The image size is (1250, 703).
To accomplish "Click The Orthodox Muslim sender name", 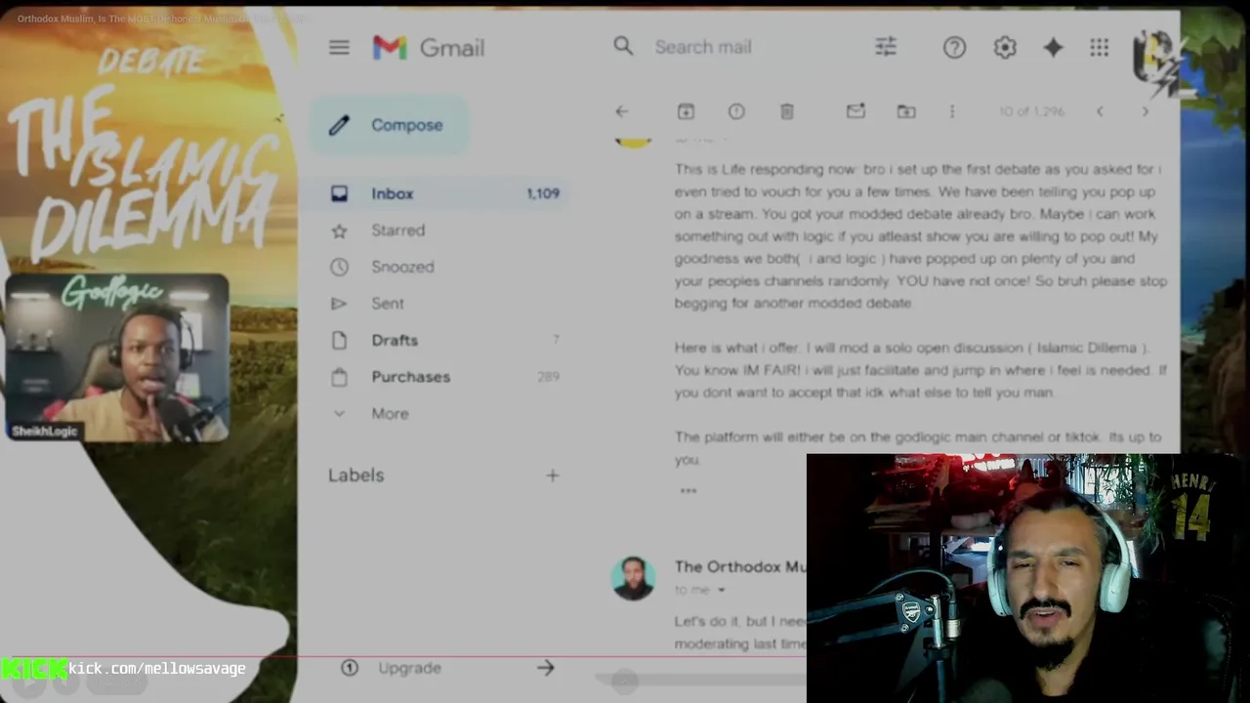I will 740,566.
